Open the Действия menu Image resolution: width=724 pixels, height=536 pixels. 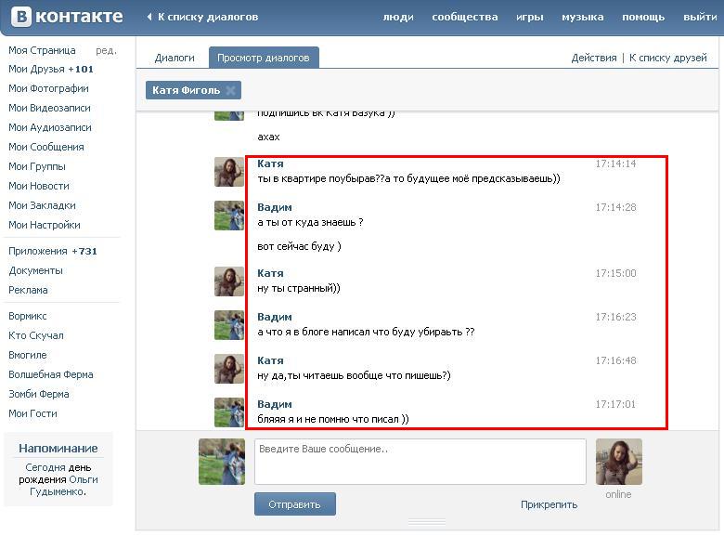(594, 58)
